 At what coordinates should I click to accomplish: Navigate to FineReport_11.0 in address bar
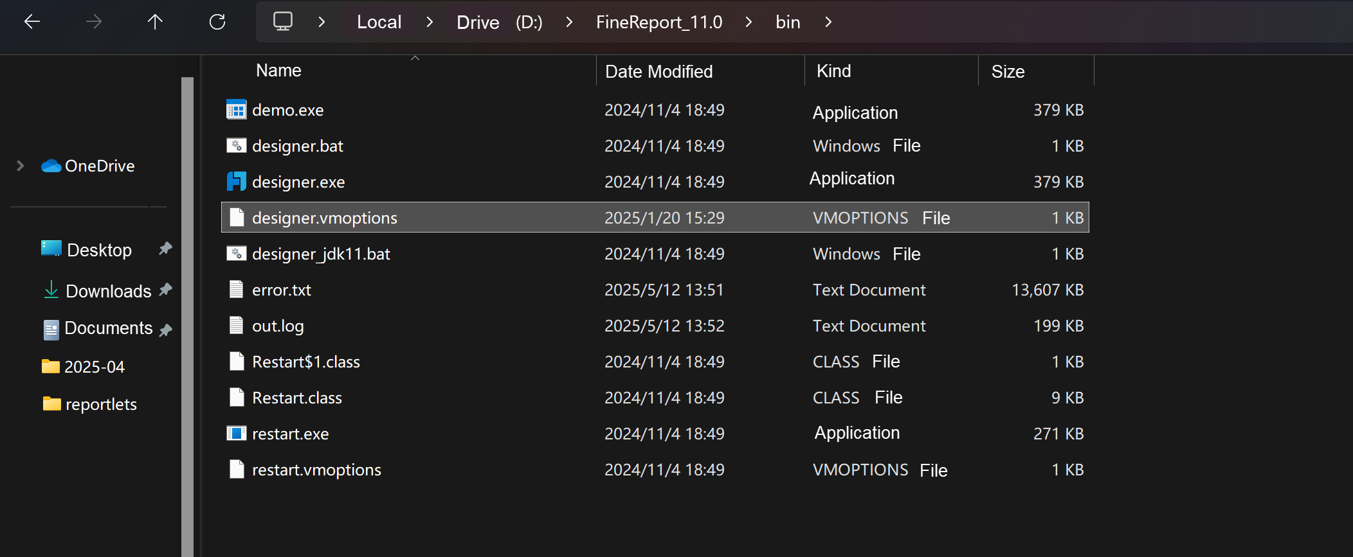[659, 22]
